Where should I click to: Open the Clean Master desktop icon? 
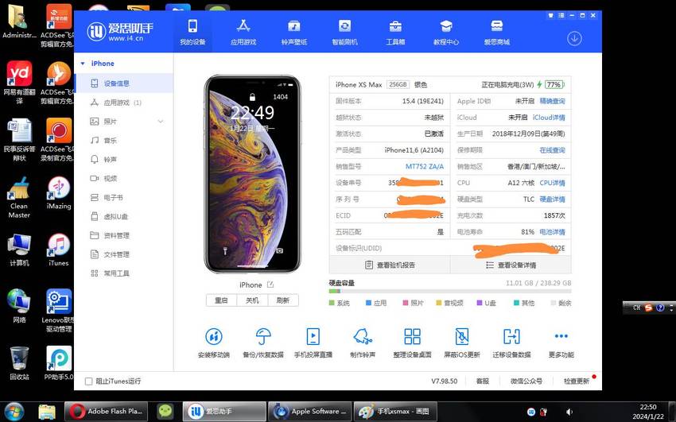[19, 197]
